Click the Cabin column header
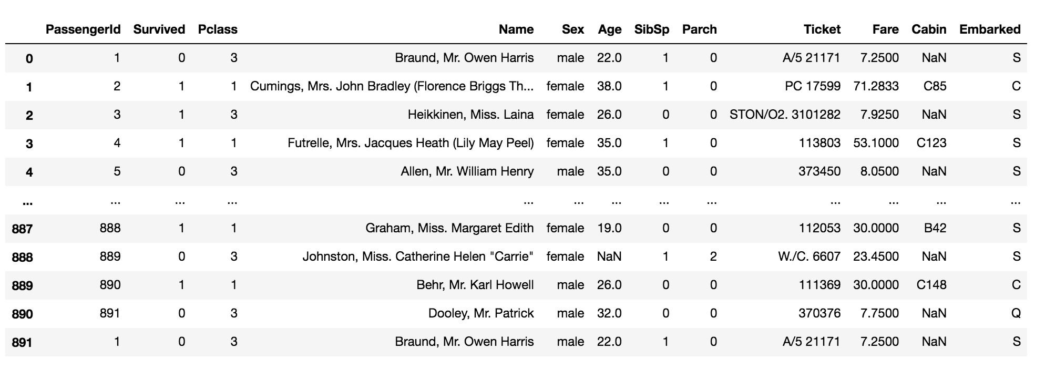 point(928,29)
